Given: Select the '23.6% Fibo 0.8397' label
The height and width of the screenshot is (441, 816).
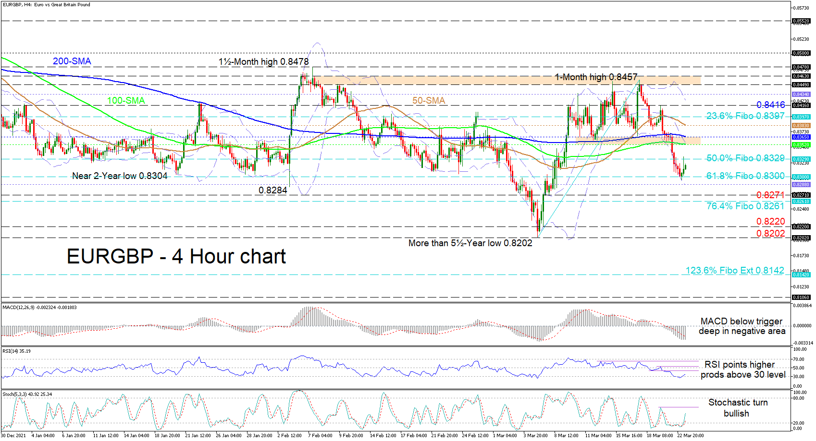Looking at the screenshot, I should (745, 116).
